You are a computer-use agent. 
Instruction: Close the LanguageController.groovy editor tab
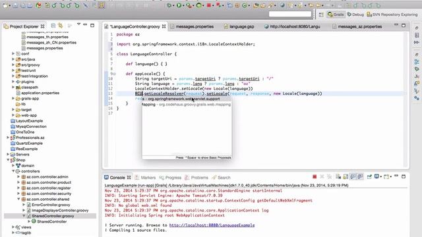tap(164, 26)
